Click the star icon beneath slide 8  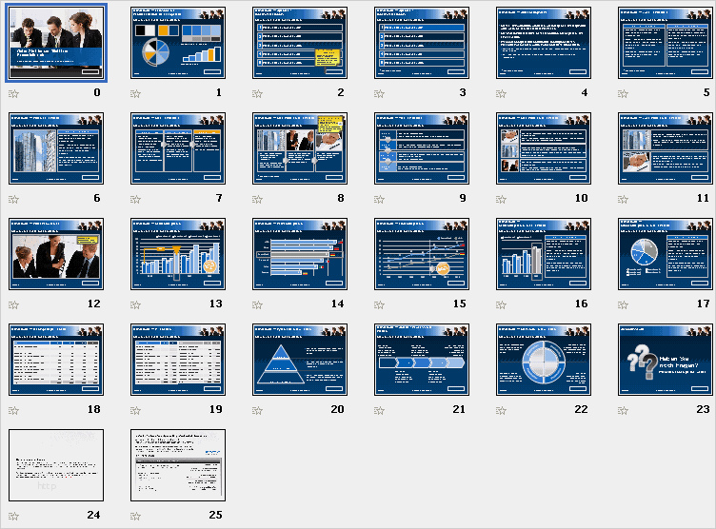257,199
